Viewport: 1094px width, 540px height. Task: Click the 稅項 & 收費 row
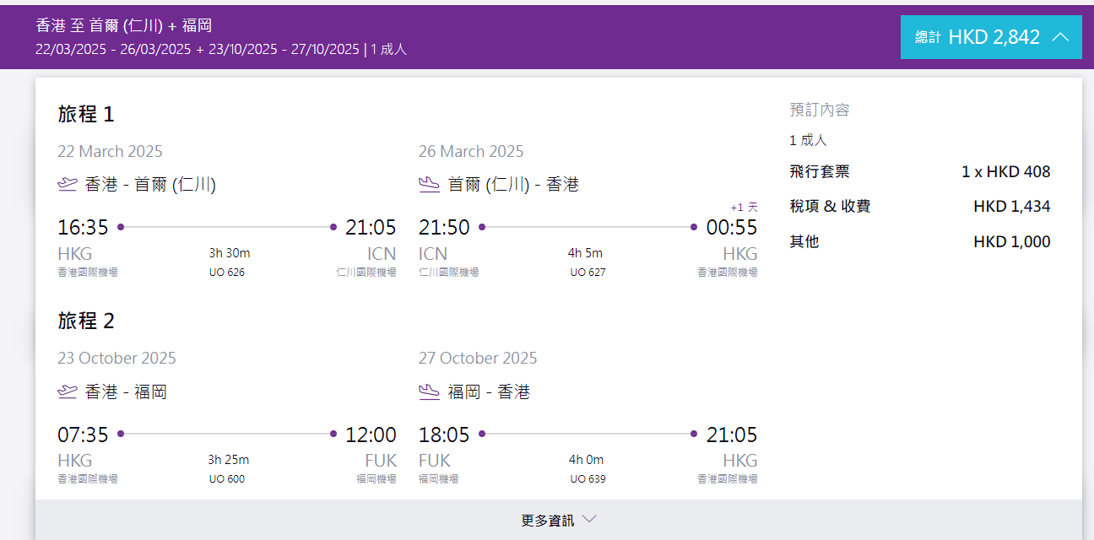tap(919, 207)
